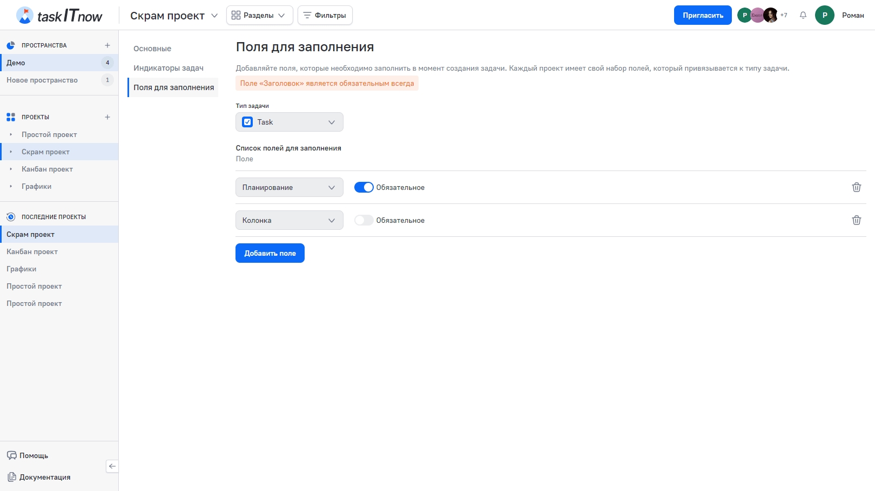The image size is (875, 491).
Task: Enable Обязательное toggle for Колонка
Action: point(364,220)
